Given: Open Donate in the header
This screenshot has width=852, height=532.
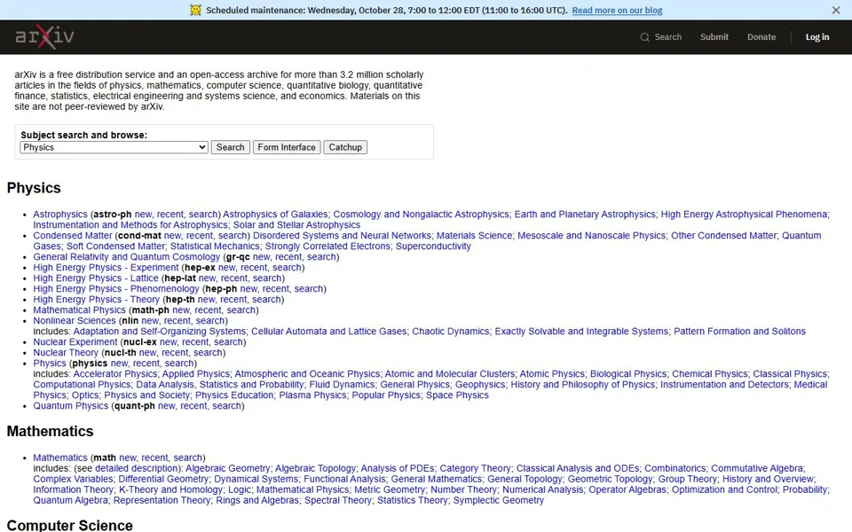Looking at the screenshot, I should pyautogui.click(x=761, y=37).
